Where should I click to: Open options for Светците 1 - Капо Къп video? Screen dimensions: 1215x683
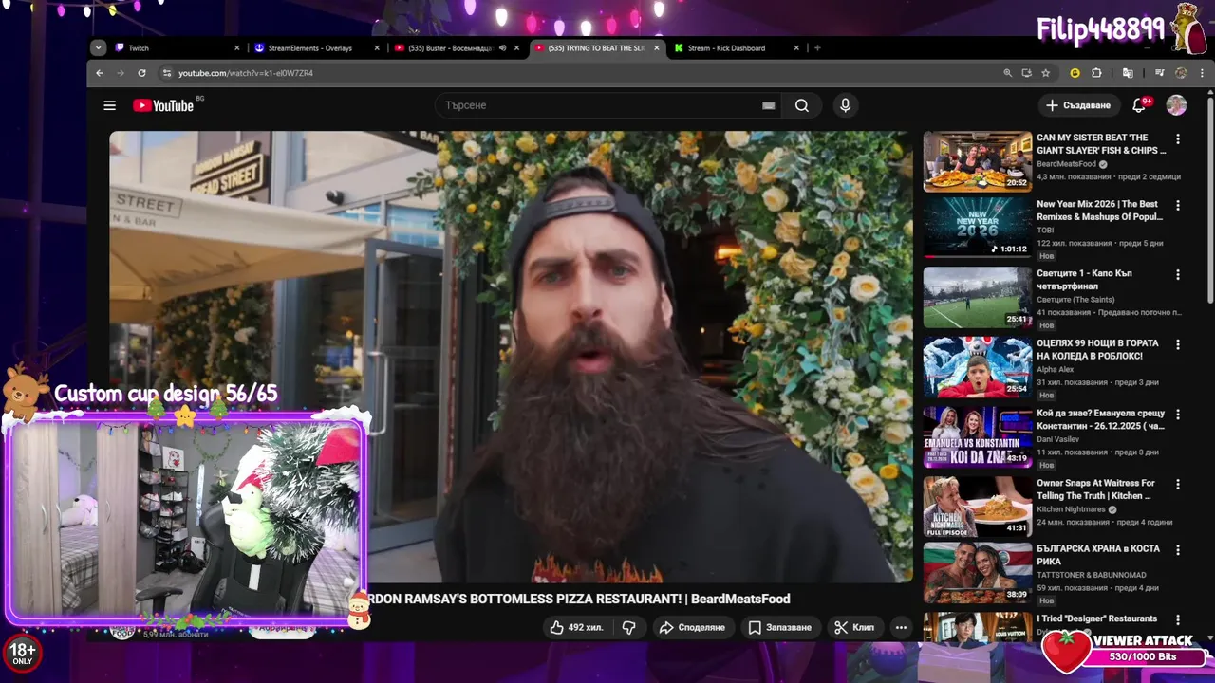[x=1178, y=275]
